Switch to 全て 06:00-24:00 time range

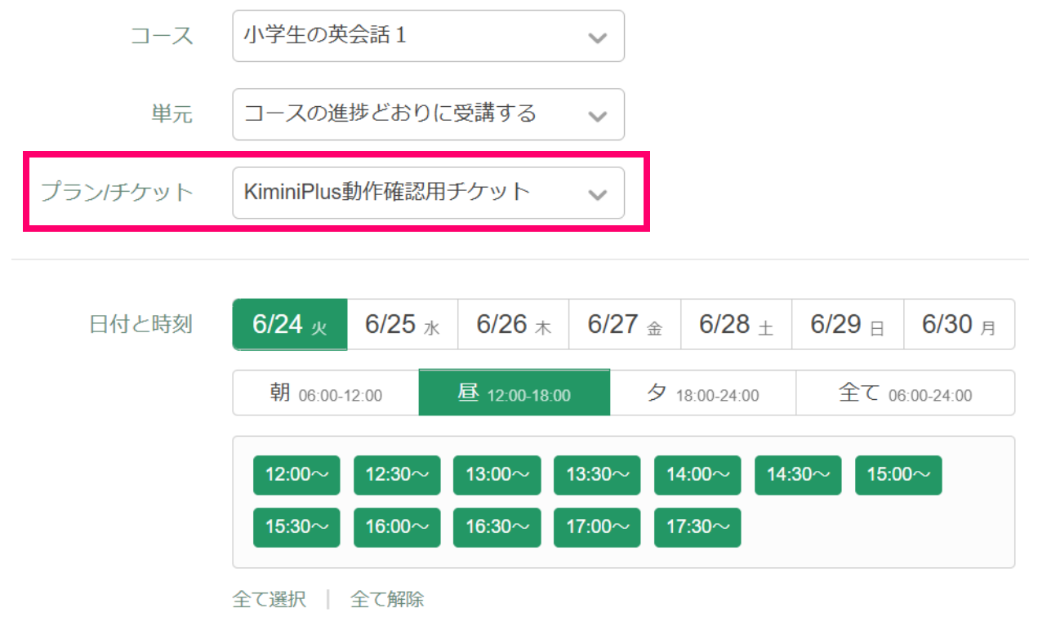(906, 393)
